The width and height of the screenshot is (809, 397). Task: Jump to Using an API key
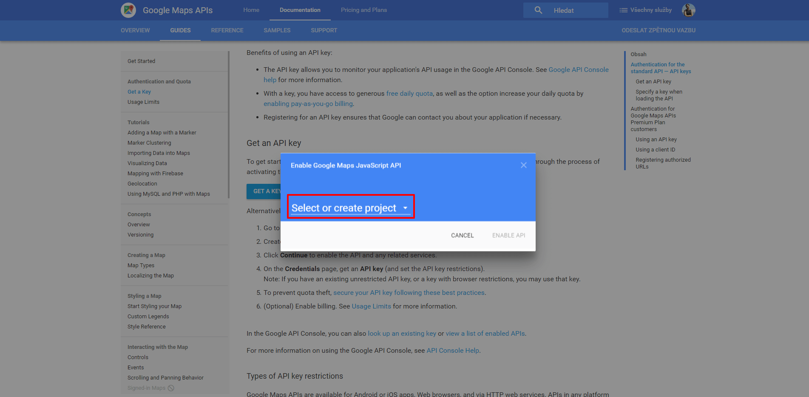click(656, 139)
